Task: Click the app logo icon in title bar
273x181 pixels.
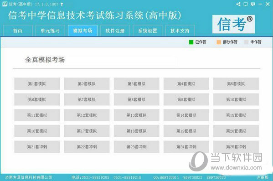Action: [x=5, y=4]
